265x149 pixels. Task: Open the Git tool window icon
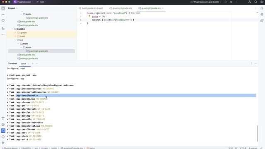pos(3,143)
